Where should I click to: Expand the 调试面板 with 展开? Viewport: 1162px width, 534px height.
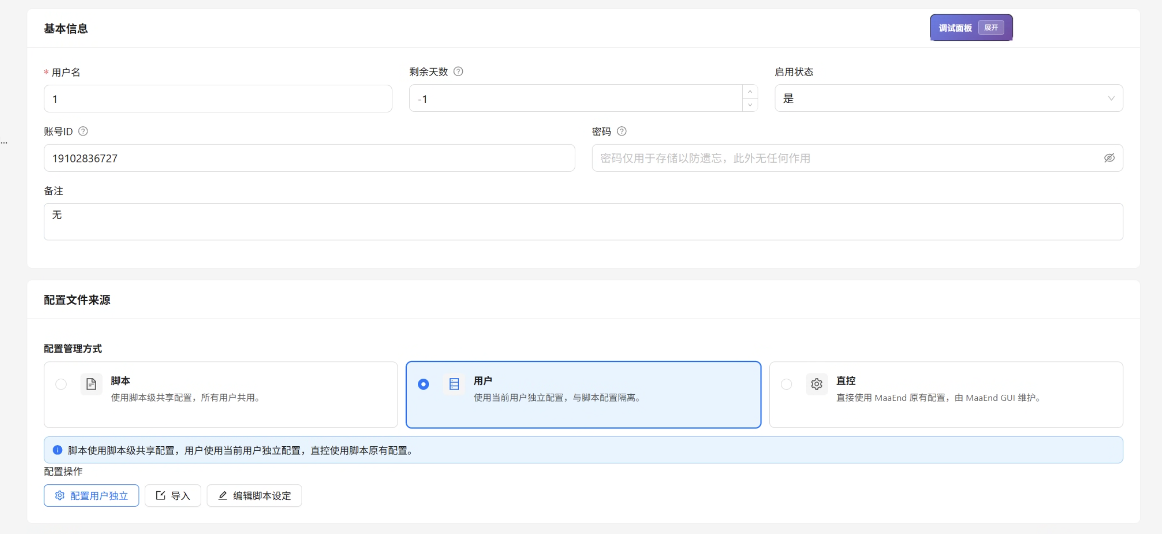point(991,27)
